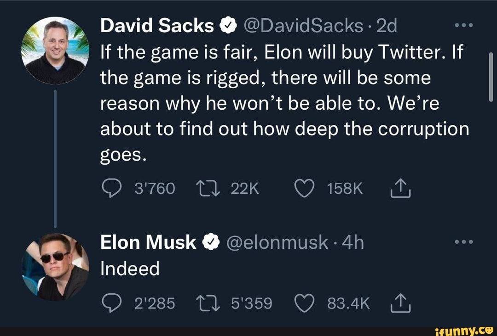Open more options on Elon Musk's tweet

464,242
